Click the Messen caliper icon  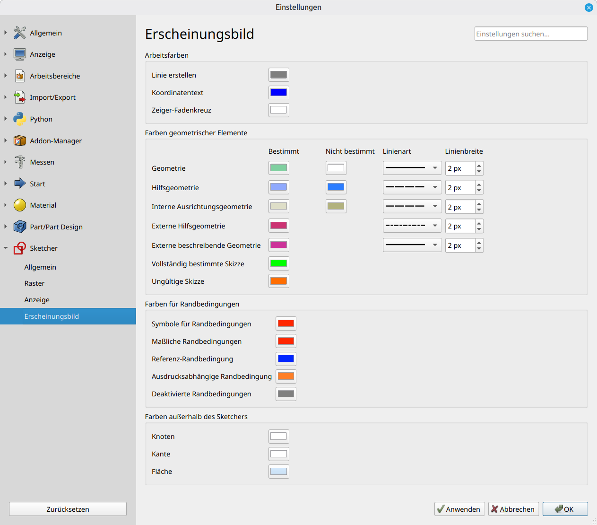(20, 162)
